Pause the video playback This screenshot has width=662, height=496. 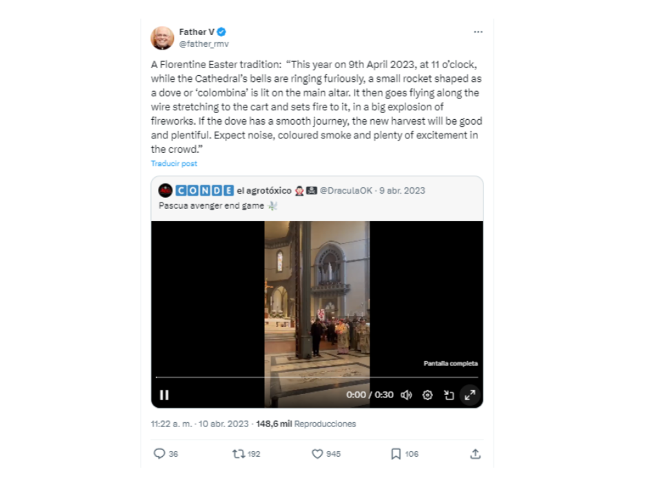(x=164, y=395)
